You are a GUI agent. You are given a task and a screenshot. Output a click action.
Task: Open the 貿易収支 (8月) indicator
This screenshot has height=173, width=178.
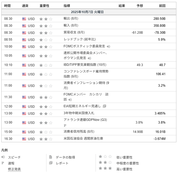coord(74,33)
